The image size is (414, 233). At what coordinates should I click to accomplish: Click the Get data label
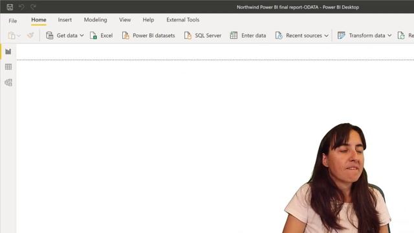67,36
